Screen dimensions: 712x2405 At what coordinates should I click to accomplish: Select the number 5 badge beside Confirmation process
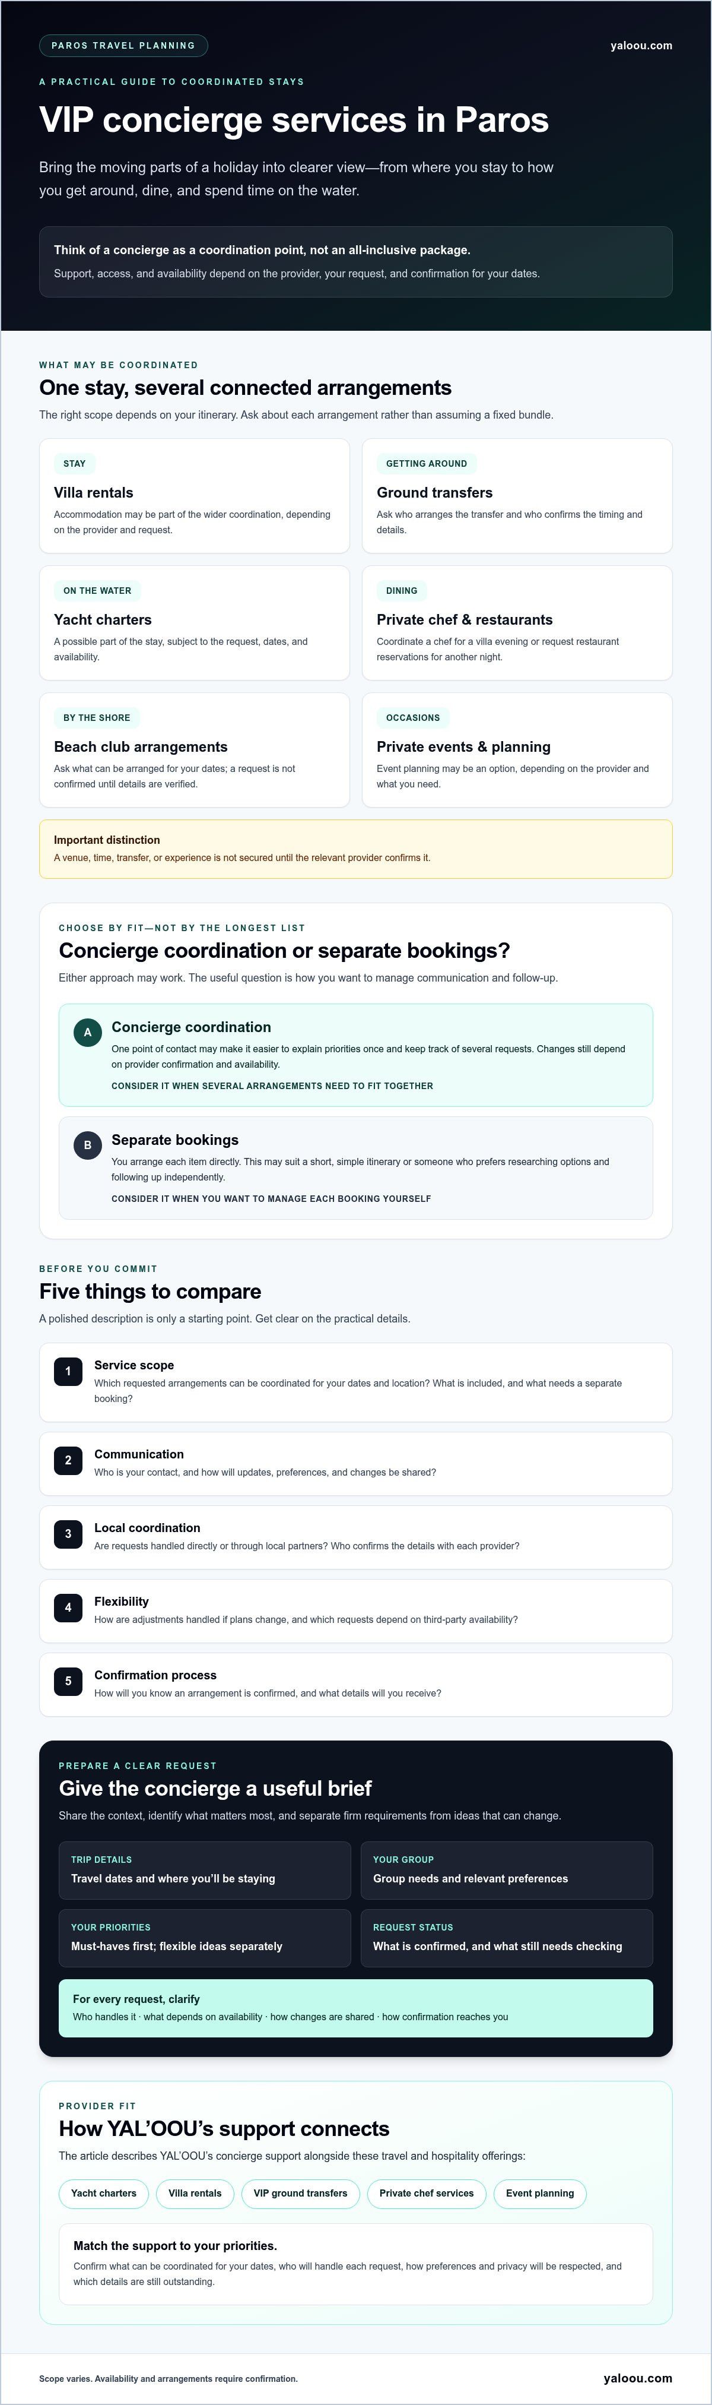tap(68, 1682)
